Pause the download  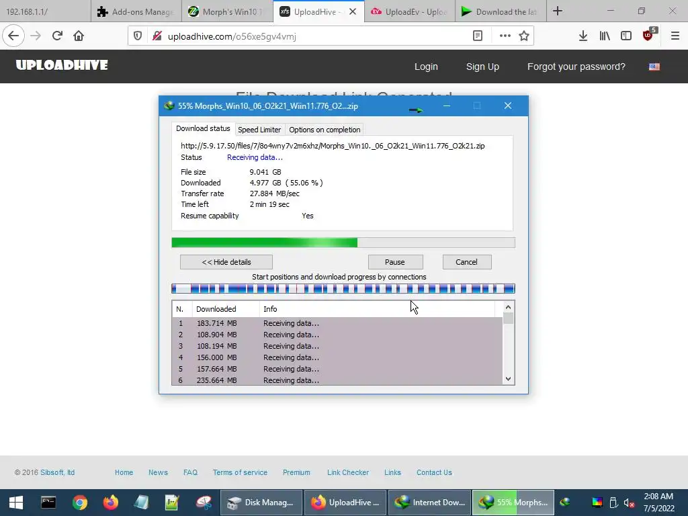click(x=395, y=262)
